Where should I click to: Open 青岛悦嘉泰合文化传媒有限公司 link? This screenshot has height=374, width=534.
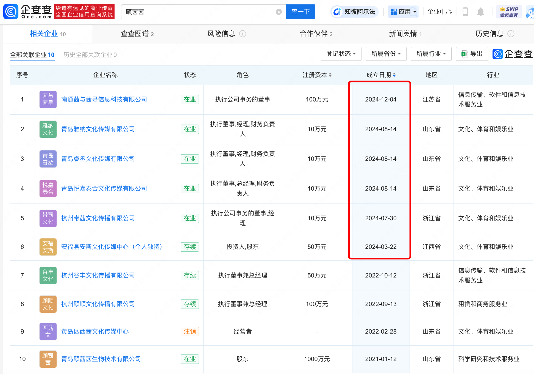(104, 189)
